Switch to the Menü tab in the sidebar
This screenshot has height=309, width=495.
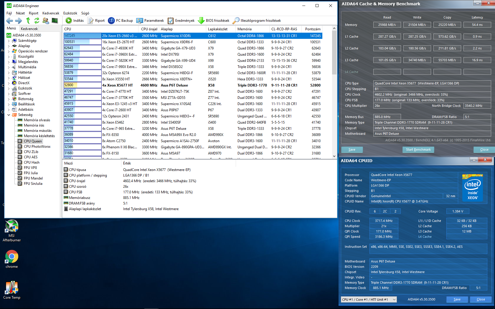click(11, 28)
